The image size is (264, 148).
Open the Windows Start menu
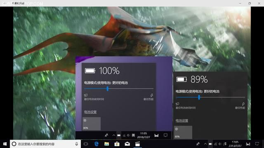point(5,144)
